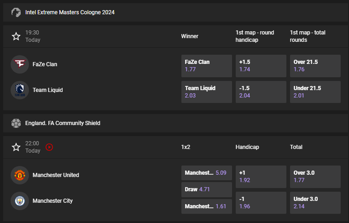Open England FA Community Shield section
349x223 pixels.
point(63,123)
